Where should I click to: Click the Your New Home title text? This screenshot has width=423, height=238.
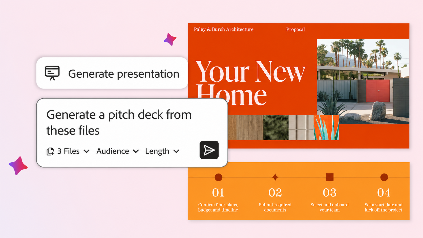(250, 83)
